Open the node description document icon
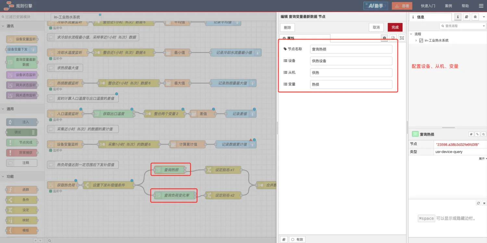Screen dimensions: 487x243 [x=393, y=38]
